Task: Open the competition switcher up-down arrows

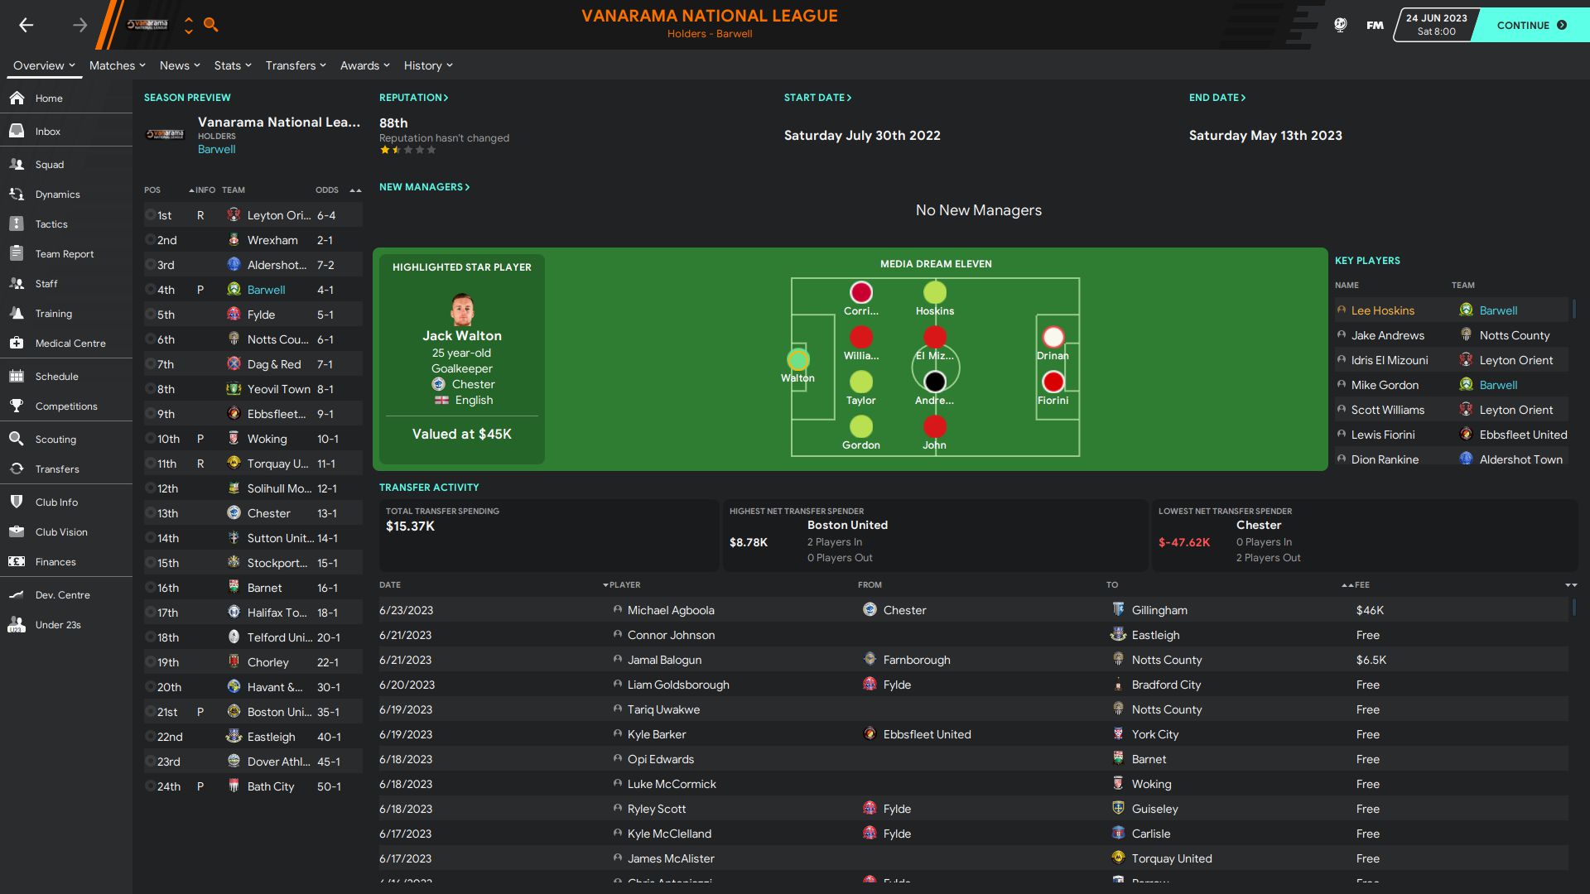Action: click(x=189, y=25)
